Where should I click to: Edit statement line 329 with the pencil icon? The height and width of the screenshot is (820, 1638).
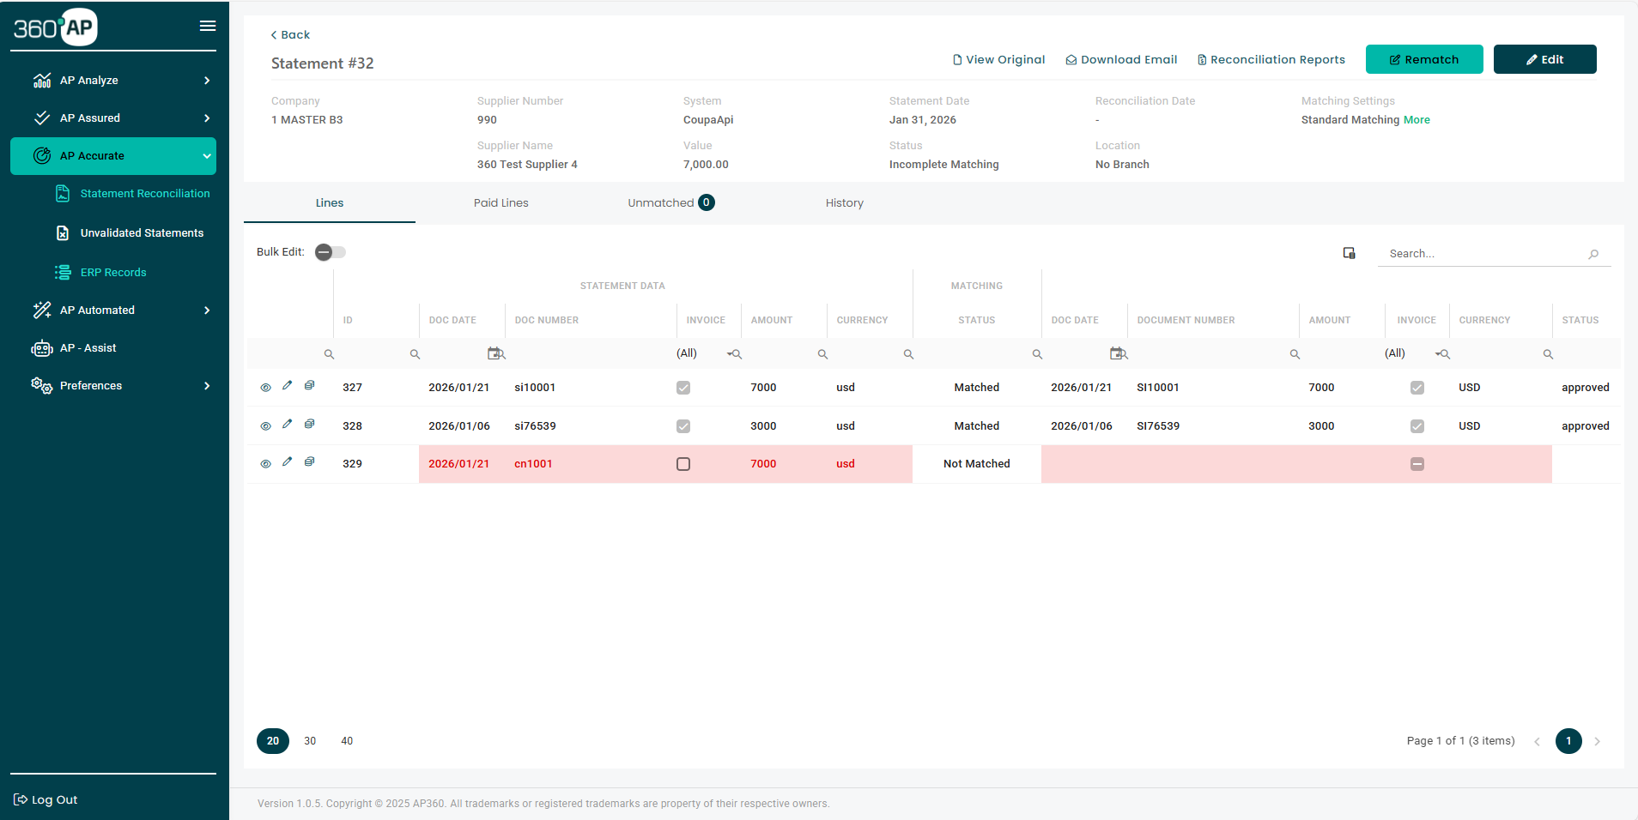click(x=288, y=463)
